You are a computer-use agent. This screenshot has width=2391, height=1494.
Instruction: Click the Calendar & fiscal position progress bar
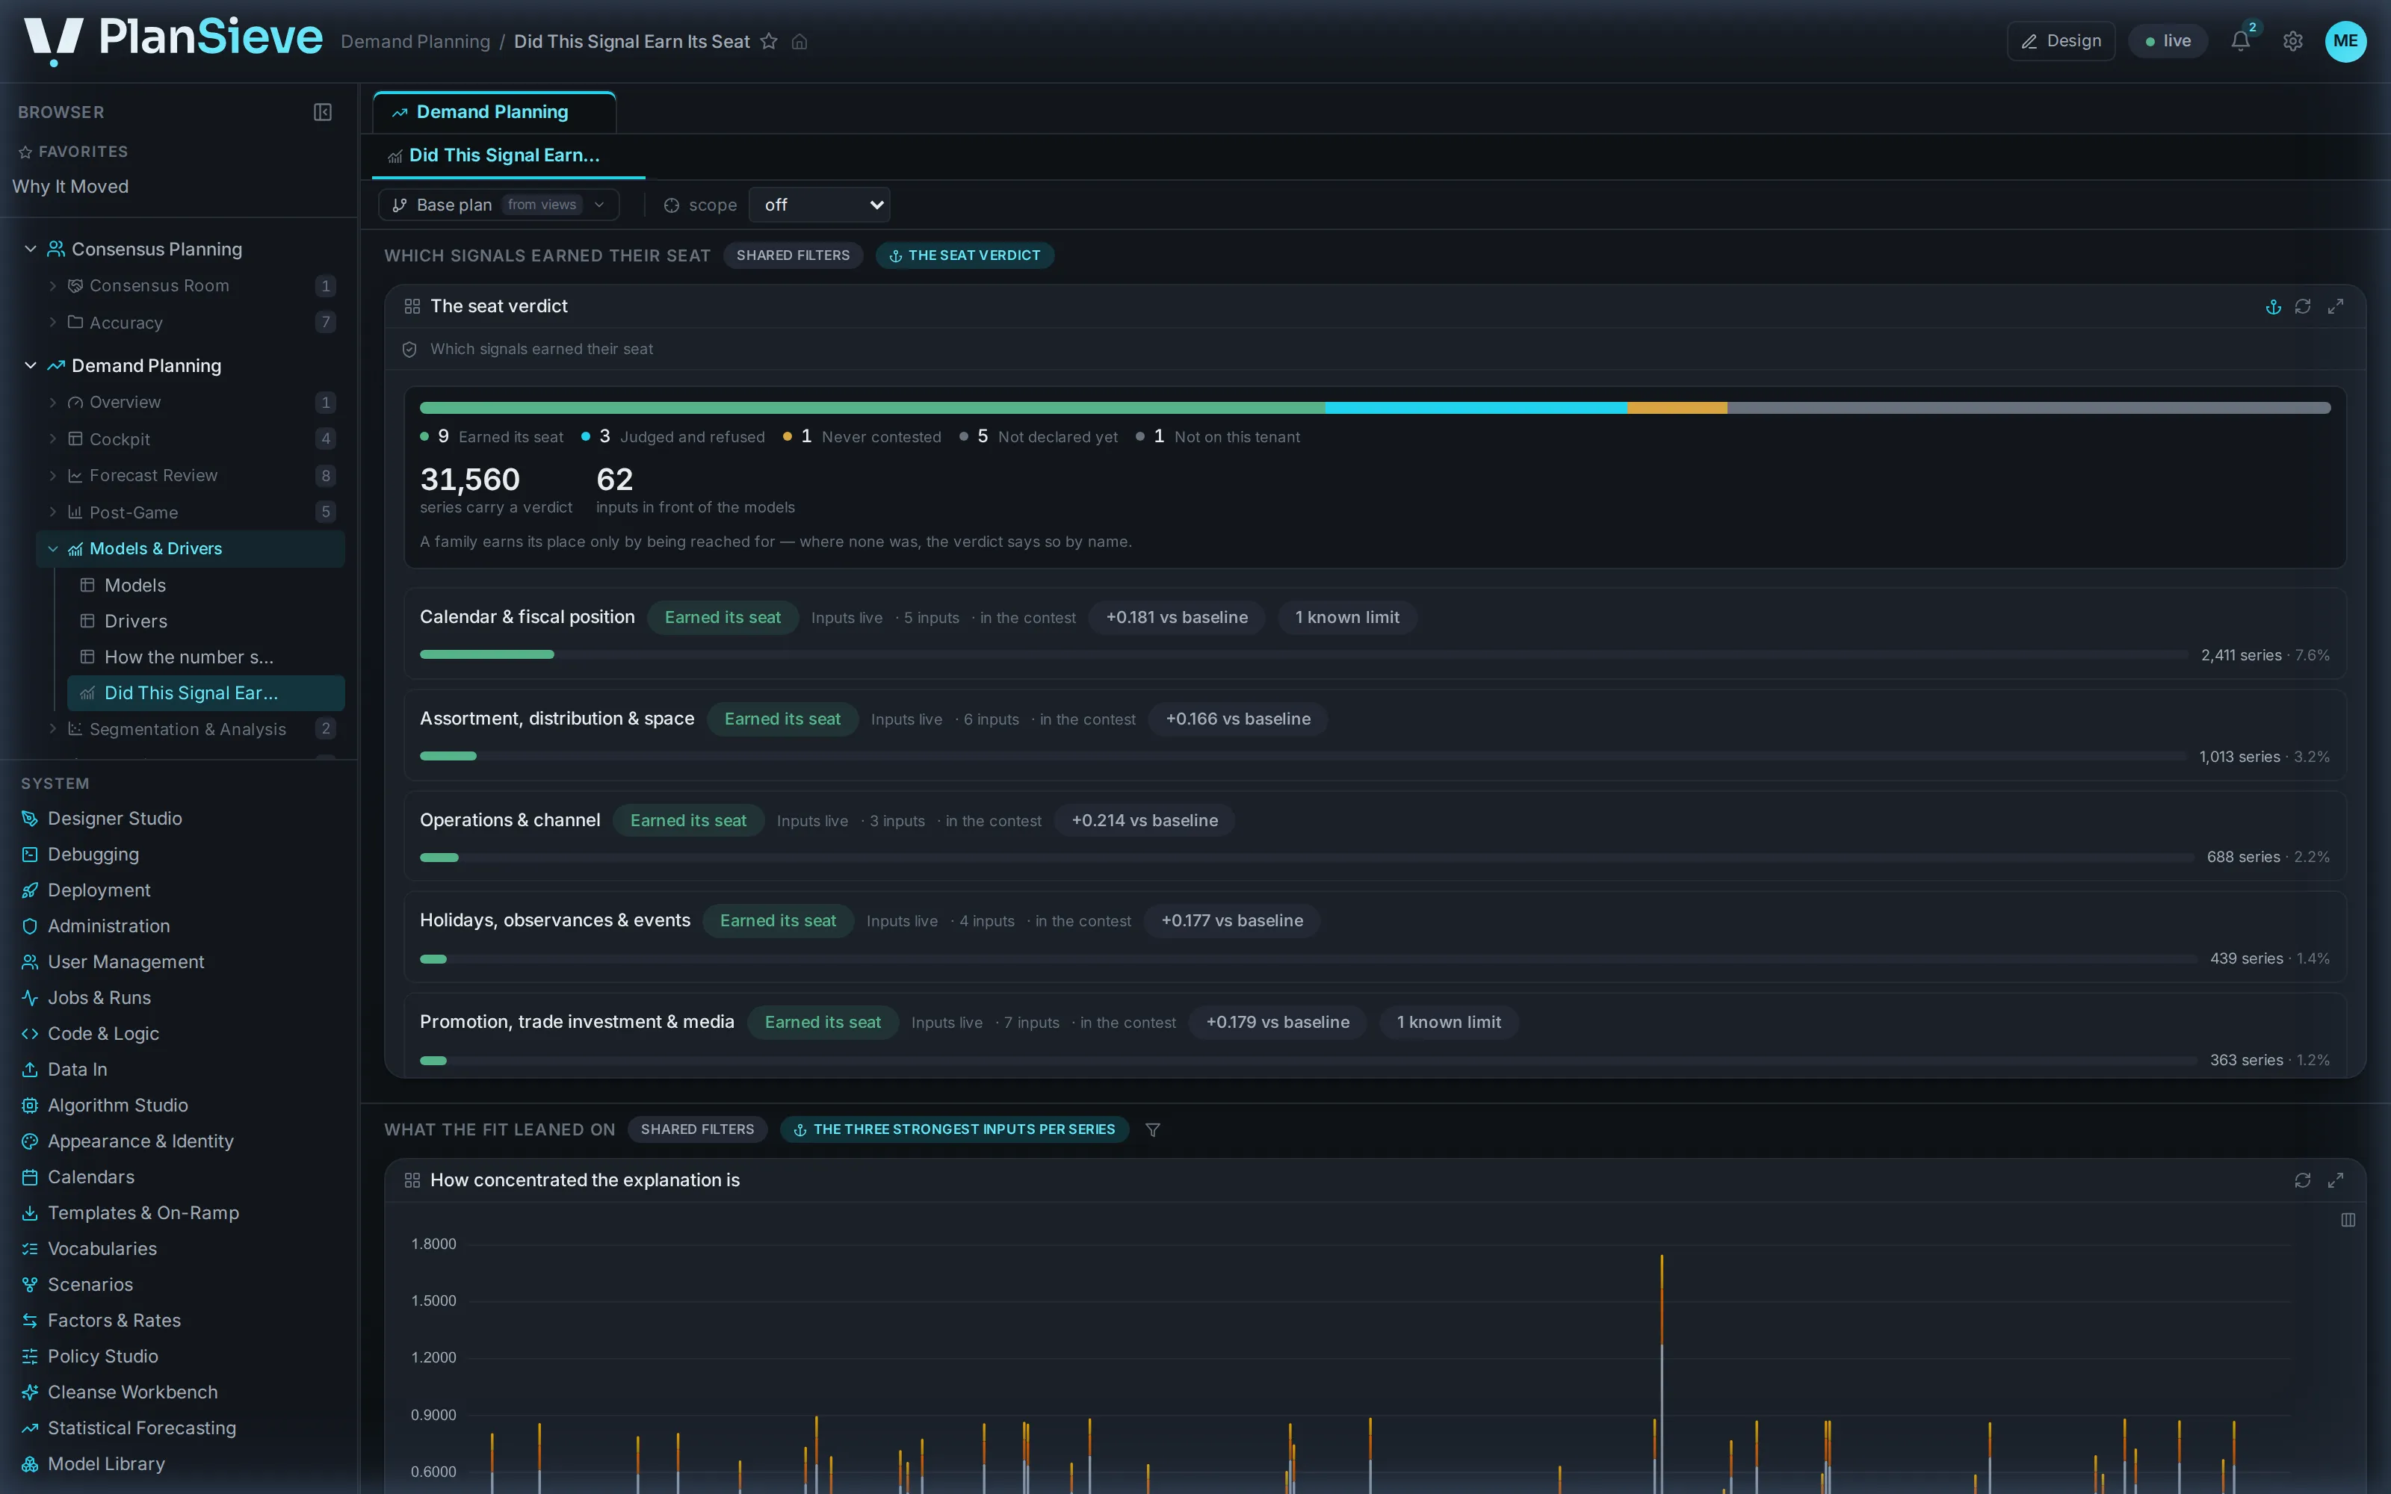(1304, 654)
